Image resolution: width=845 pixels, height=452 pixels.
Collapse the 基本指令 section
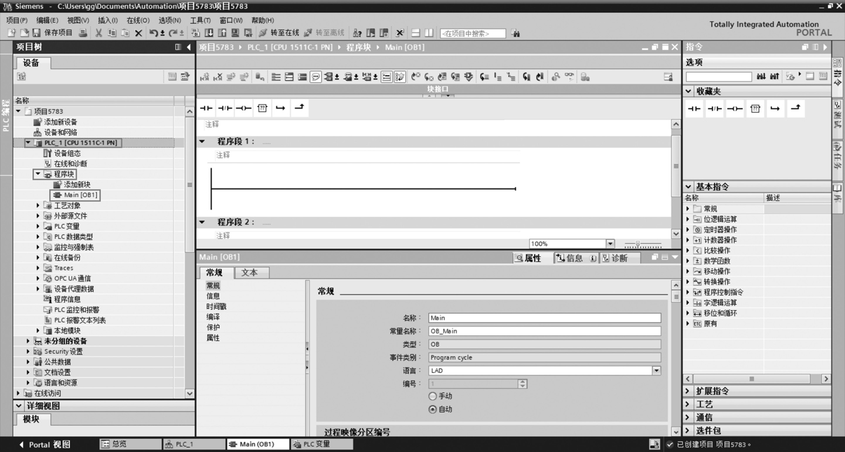(688, 187)
